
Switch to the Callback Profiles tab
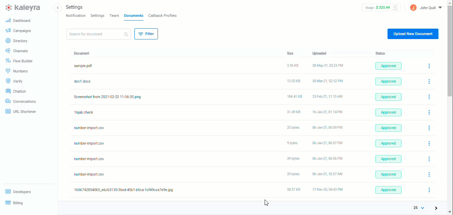(162, 16)
